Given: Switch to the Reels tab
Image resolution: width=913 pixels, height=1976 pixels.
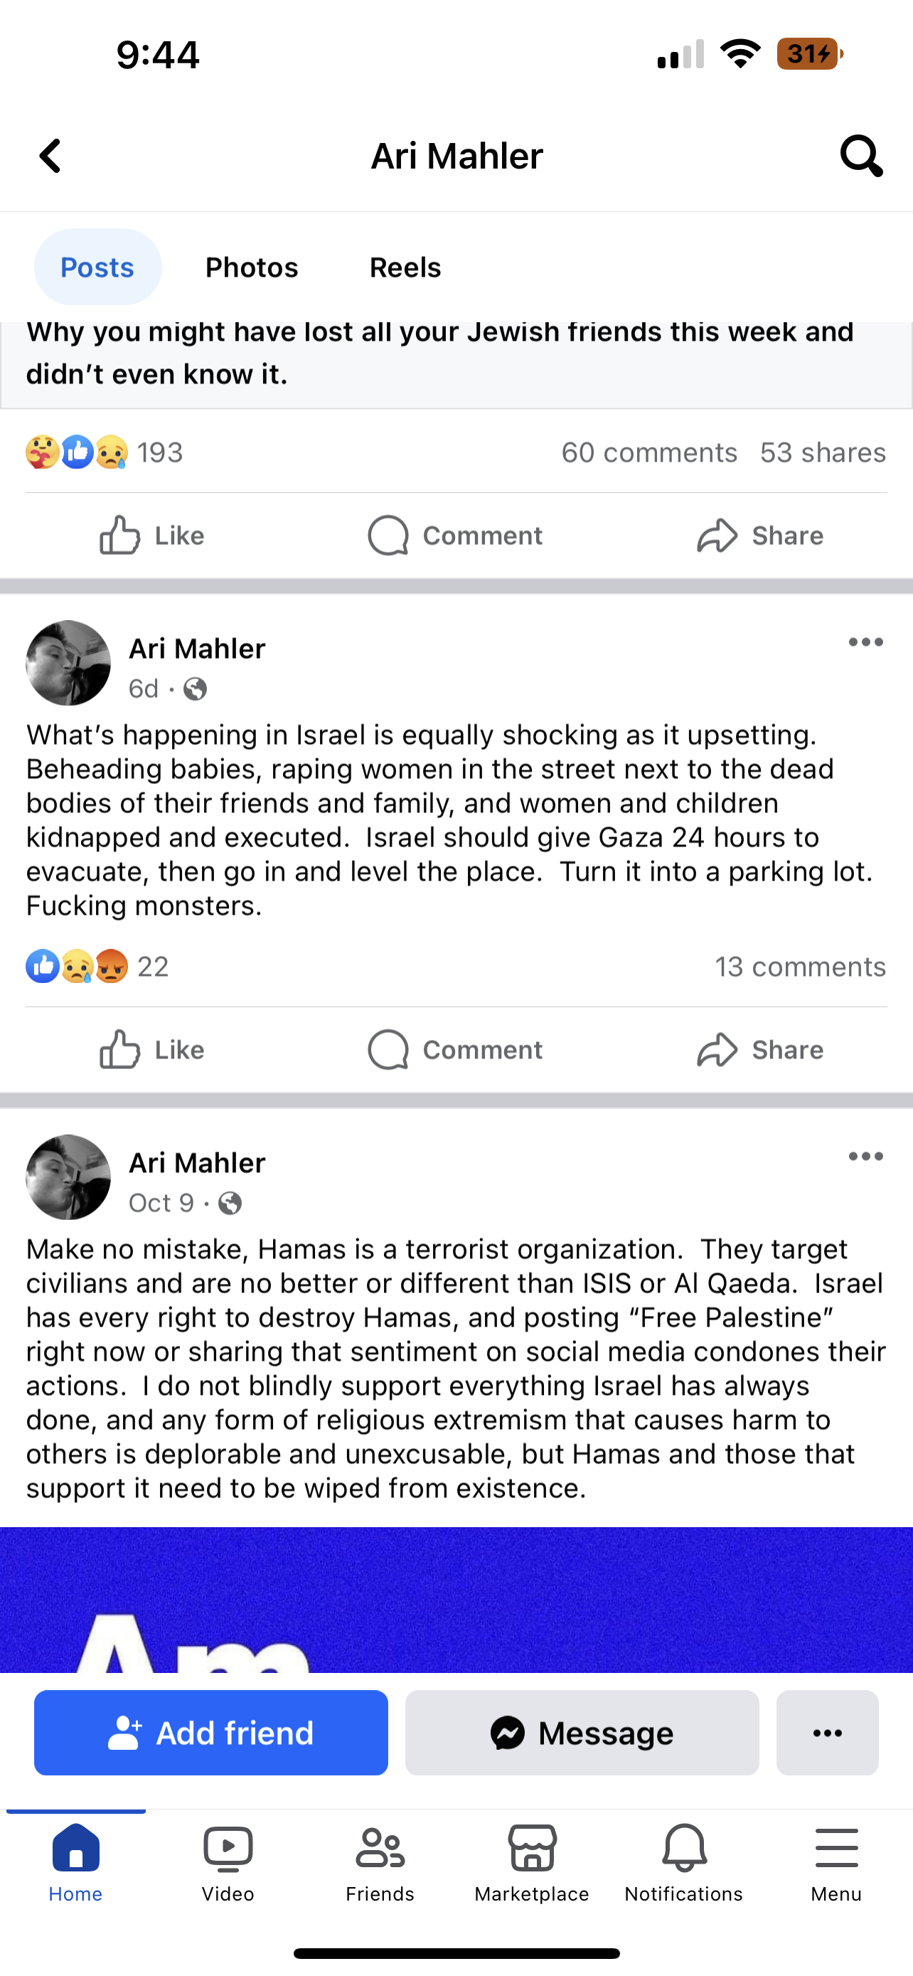Looking at the screenshot, I should [405, 267].
